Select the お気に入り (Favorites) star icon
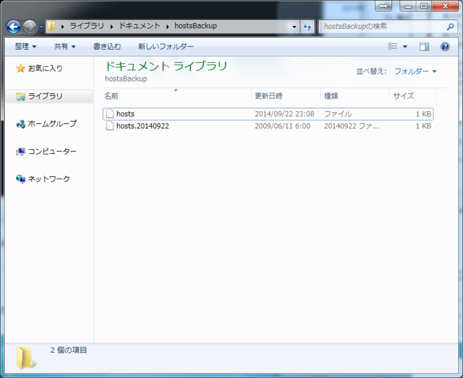Screen dimensions: 463x378 click(20, 68)
